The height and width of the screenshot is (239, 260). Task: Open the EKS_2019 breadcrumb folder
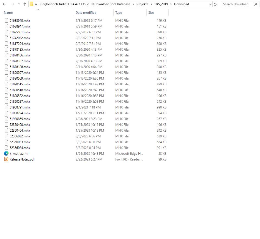161,4
